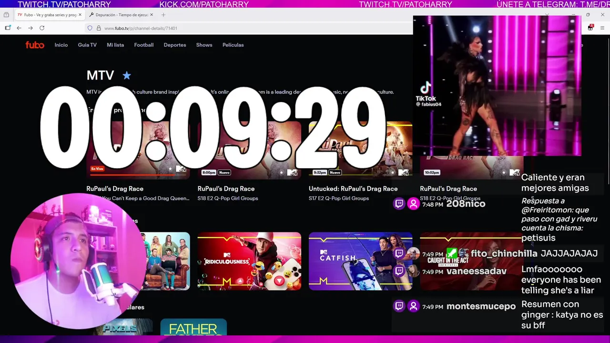610x343 pixels.
Task: Click the chat username 208nico
Action: pyautogui.click(x=466, y=204)
